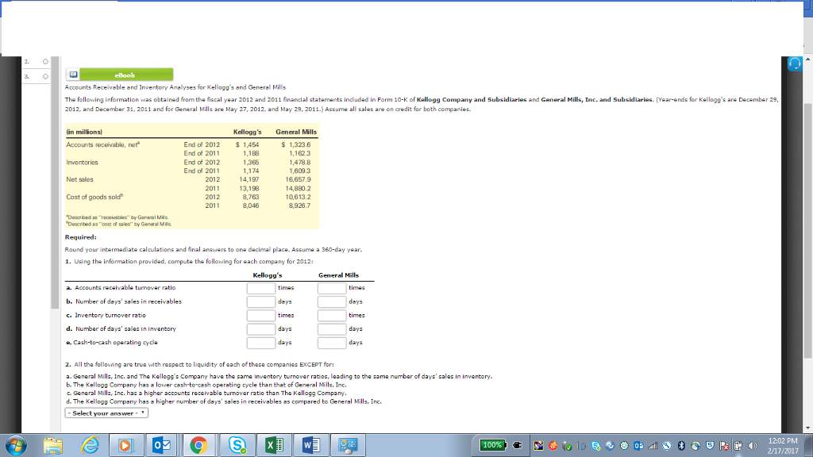Click Kellogg's 2012 net sales '14,197'
Screen dimensions: 813x457
click(x=249, y=180)
